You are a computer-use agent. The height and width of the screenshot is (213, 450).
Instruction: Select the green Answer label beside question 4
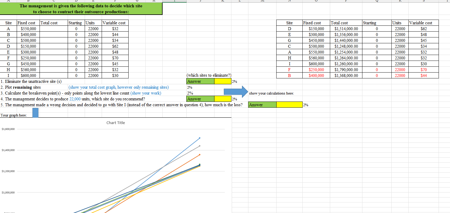click(200, 99)
